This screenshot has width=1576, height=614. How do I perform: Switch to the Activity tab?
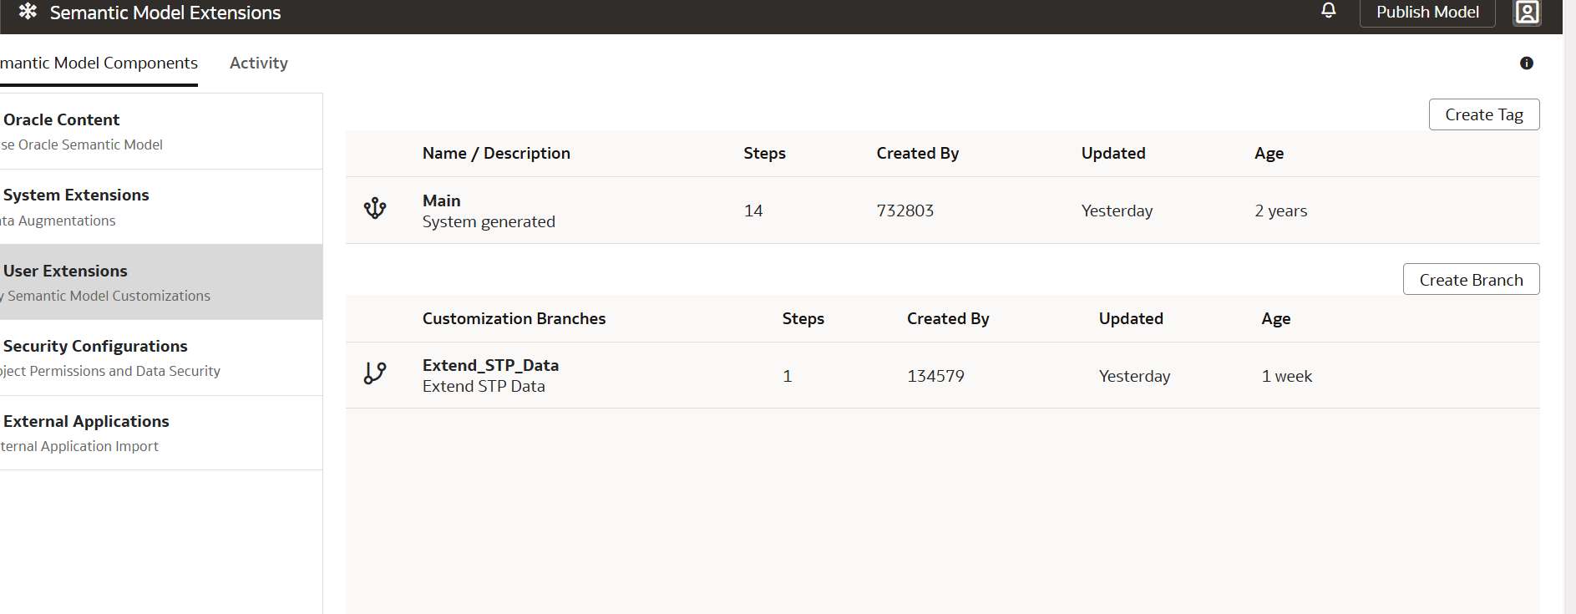259,63
